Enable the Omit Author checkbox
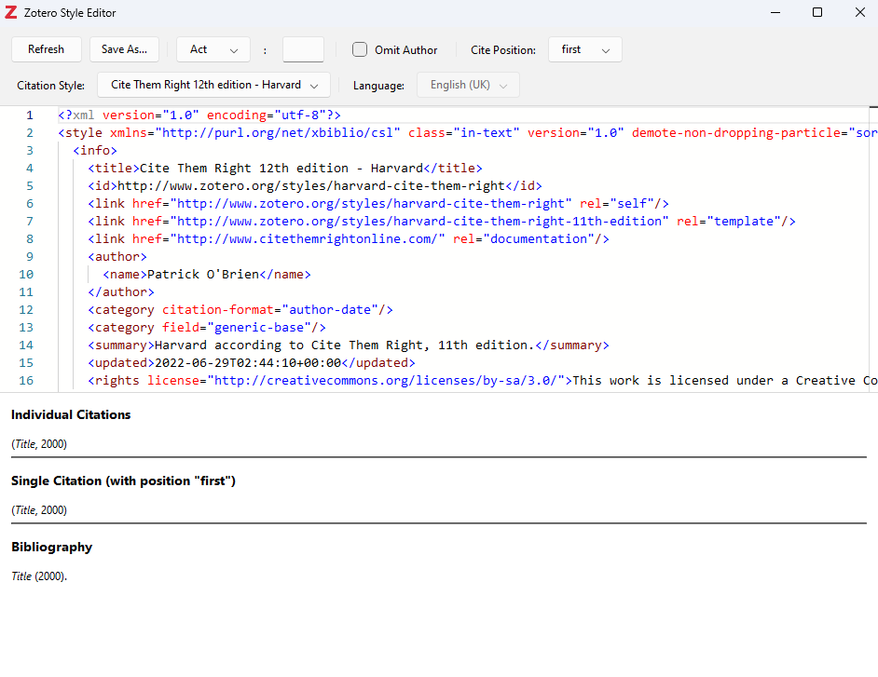 tap(360, 49)
